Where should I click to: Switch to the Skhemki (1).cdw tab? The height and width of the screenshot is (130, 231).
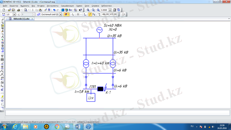tap(21, 18)
